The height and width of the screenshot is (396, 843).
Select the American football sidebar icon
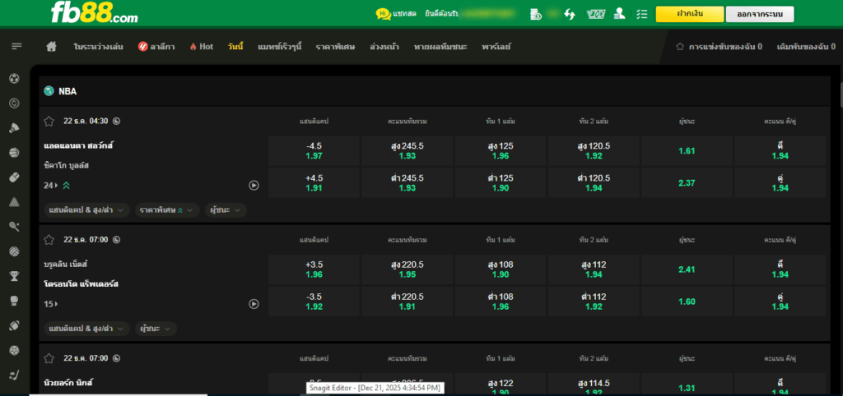[15, 325]
